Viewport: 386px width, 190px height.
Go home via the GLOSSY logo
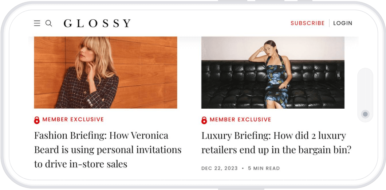tap(97, 23)
